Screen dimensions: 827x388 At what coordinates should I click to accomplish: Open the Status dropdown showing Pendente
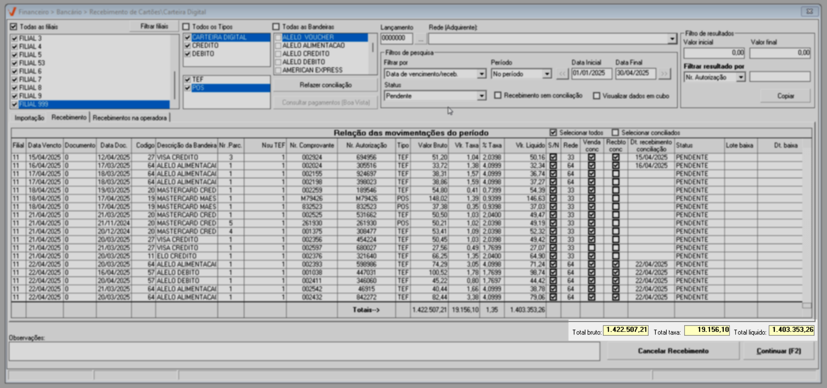pos(482,96)
